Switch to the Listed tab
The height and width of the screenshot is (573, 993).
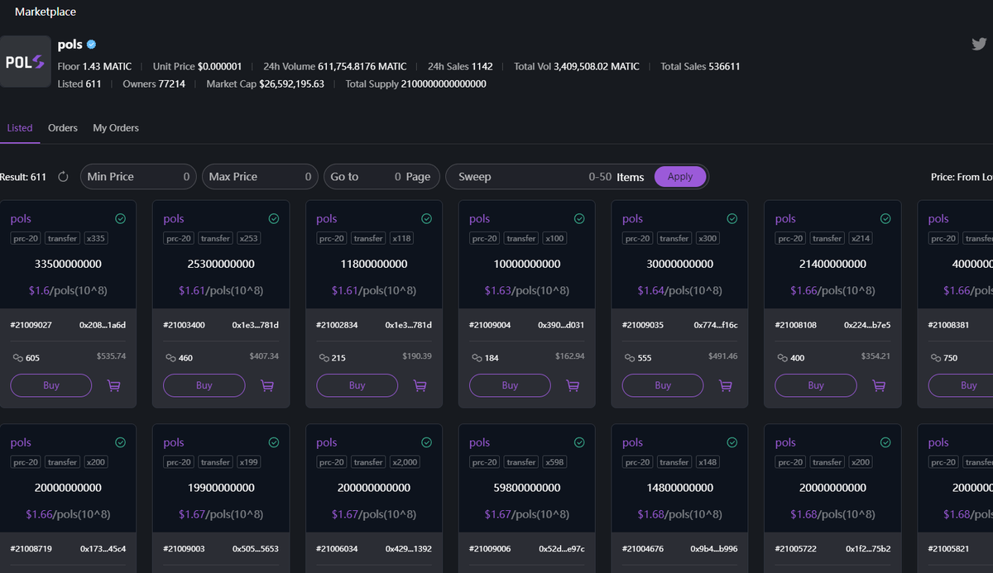[x=20, y=128]
